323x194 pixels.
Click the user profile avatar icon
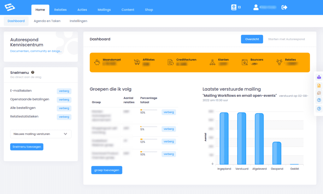[x=256, y=7]
